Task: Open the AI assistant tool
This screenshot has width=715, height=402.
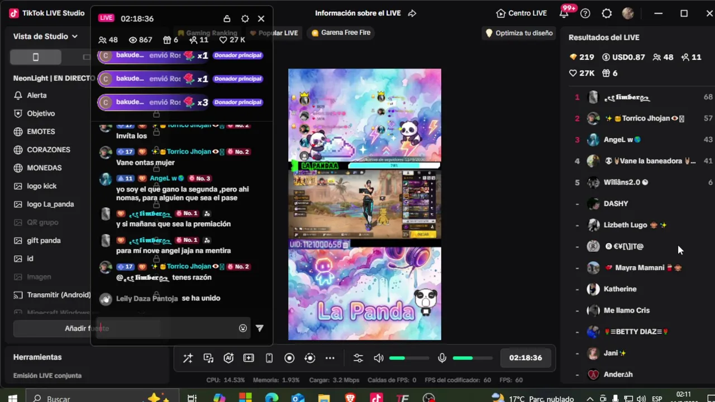Action: coord(228,358)
